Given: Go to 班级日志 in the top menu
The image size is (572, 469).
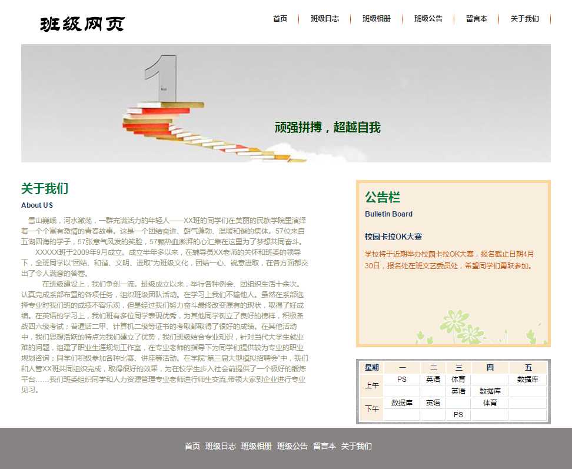Looking at the screenshot, I should (x=325, y=19).
